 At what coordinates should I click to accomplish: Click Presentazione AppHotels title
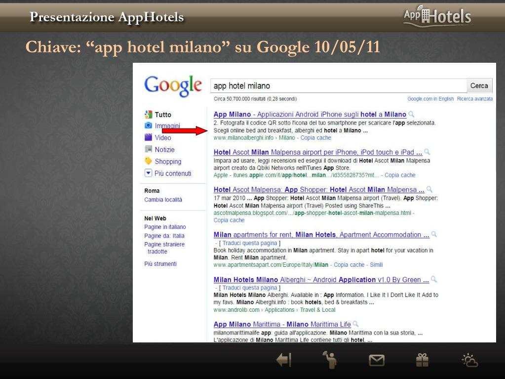click(x=107, y=17)
